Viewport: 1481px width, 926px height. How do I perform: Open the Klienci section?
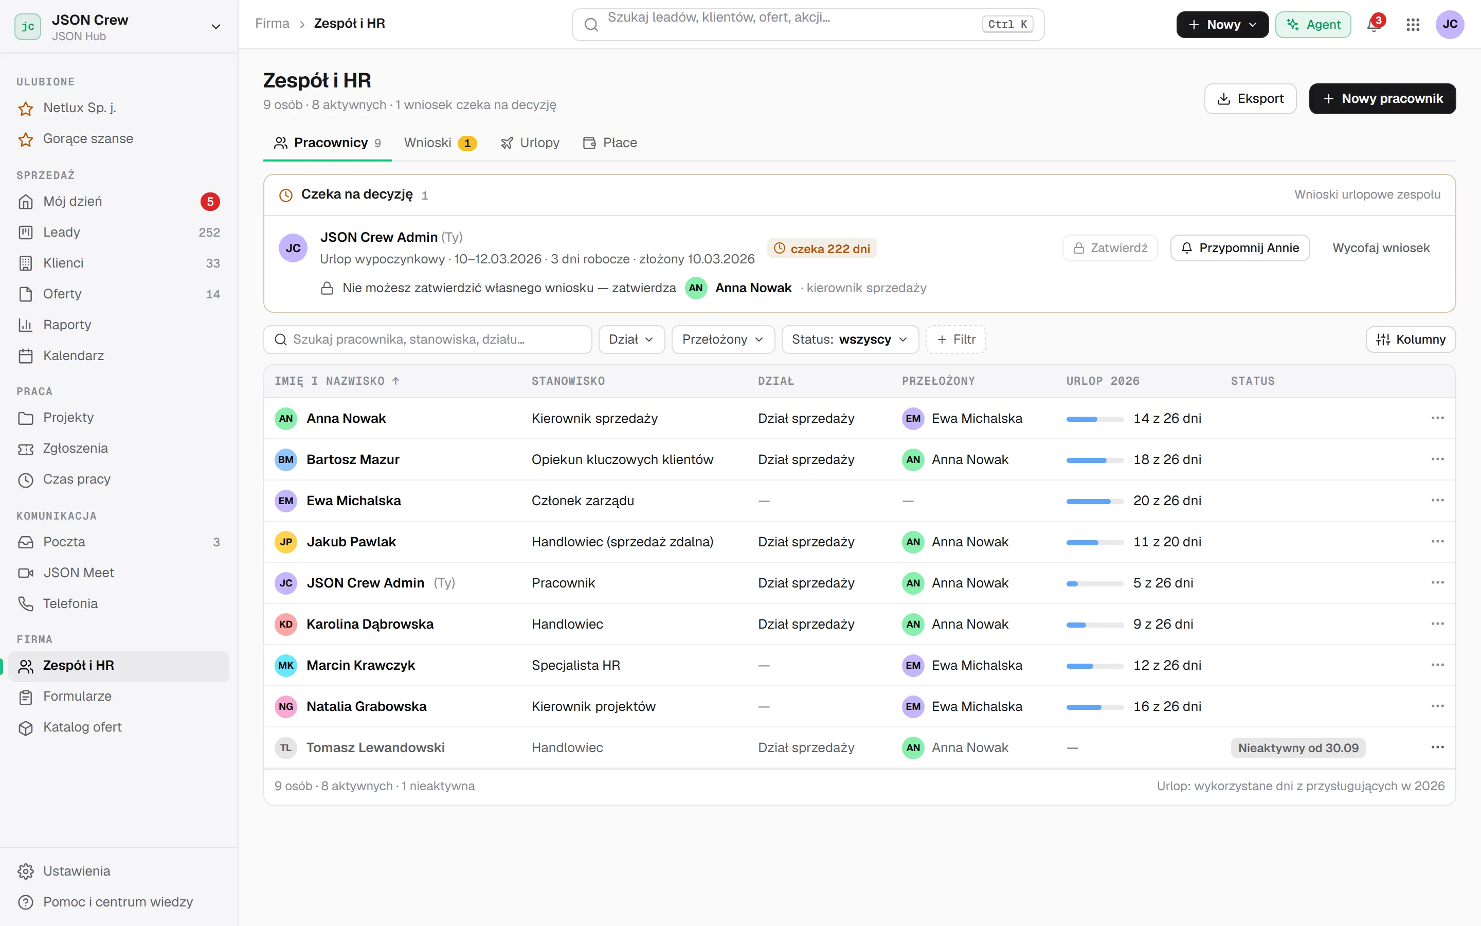(x=119, y=263)
